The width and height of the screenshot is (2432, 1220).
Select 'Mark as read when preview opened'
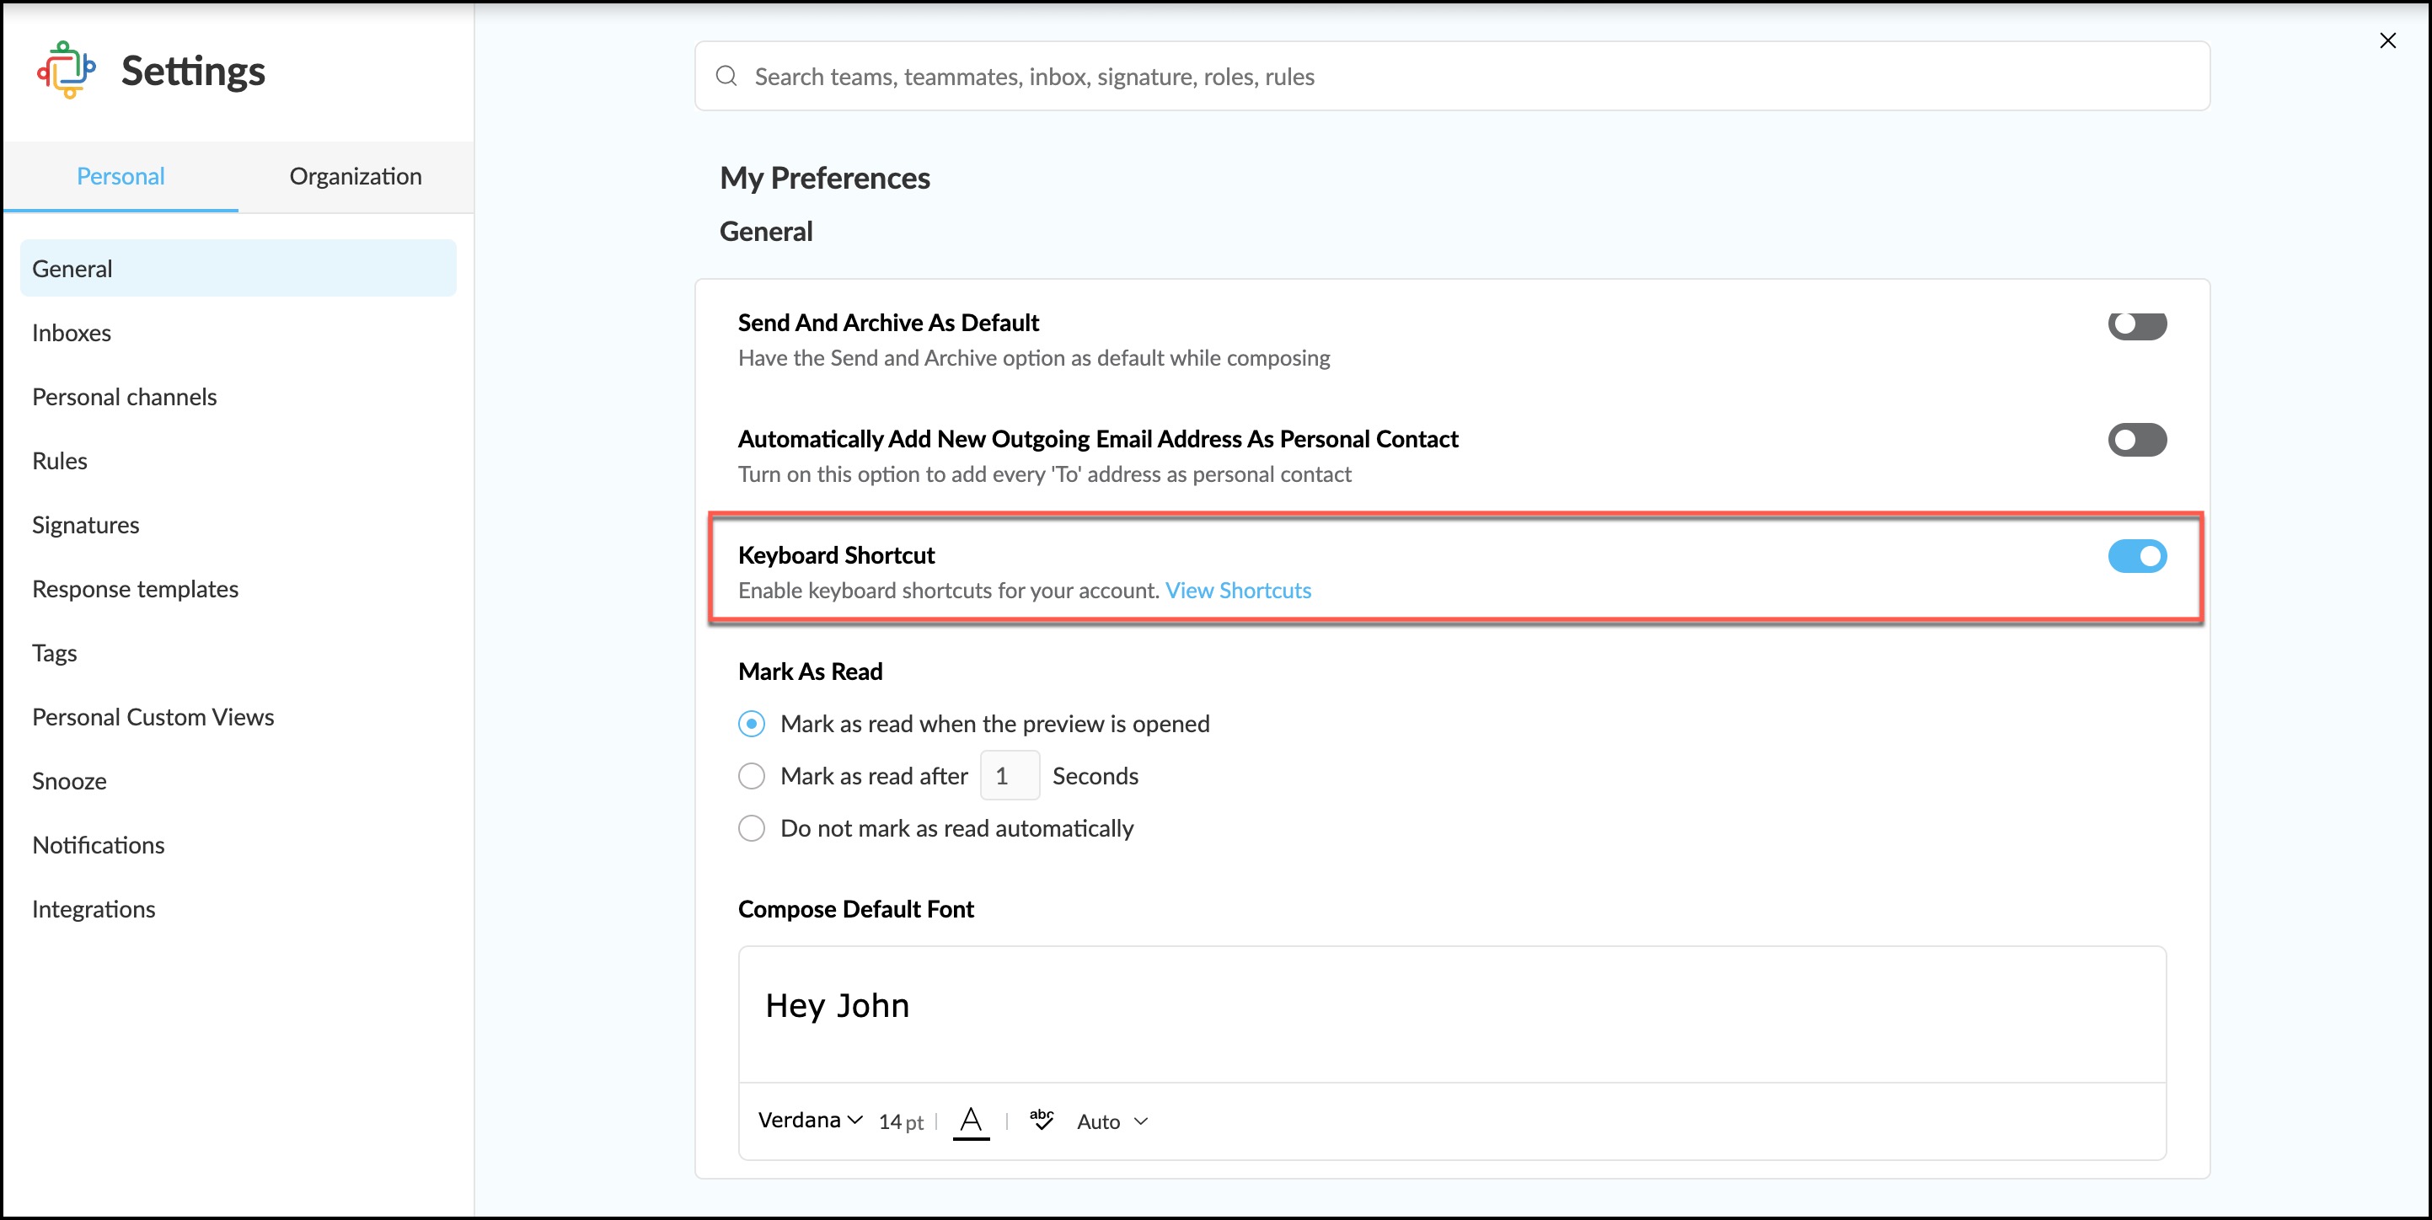pos(752,725)
